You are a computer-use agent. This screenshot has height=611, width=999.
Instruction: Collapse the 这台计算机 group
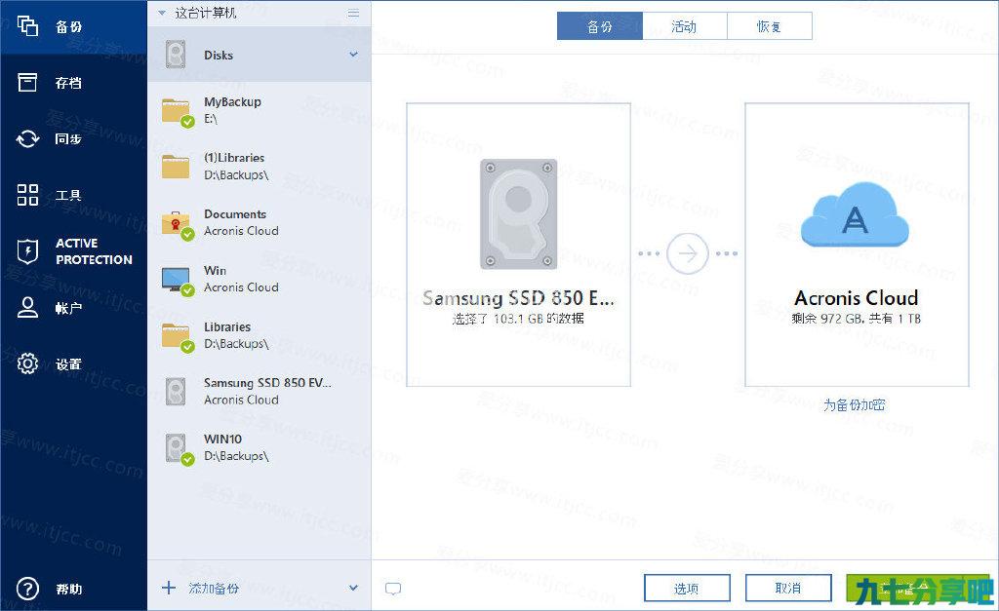coord(162,13)
